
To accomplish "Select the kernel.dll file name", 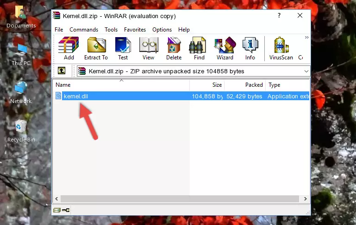I will pos(75,96).
